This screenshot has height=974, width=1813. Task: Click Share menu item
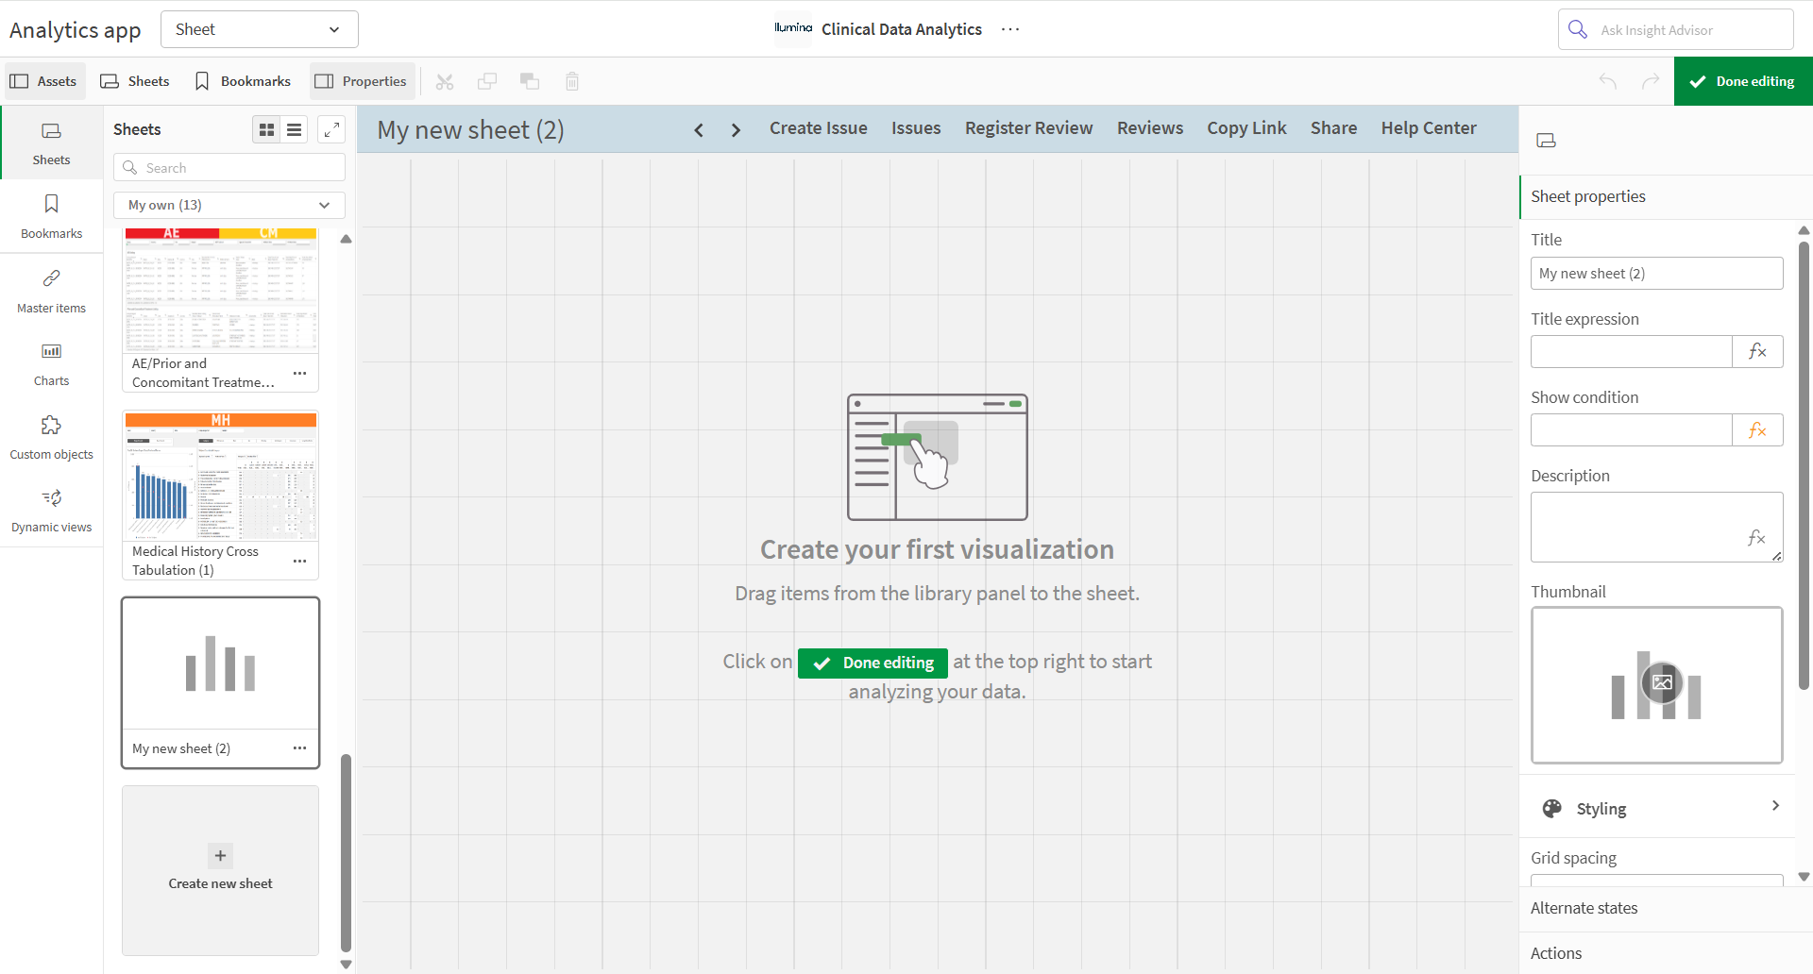click(x=1333, y=128)
